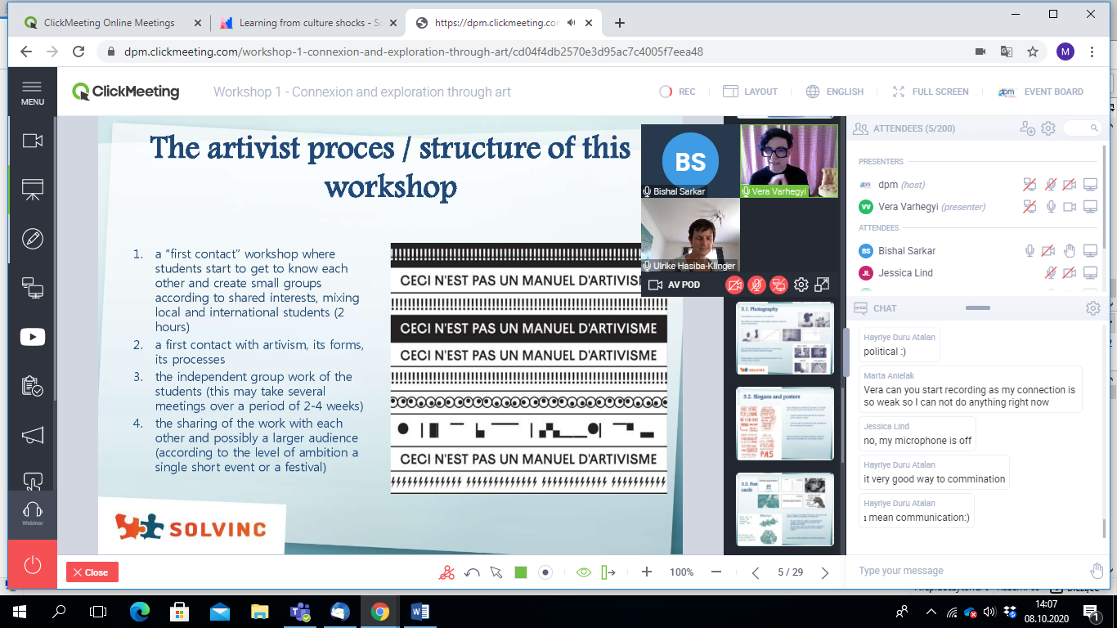This screenshot has width=1117, height=628.
Task: Toggle Bishal Sarkar's camera in attendee list
Action: 1050,251
